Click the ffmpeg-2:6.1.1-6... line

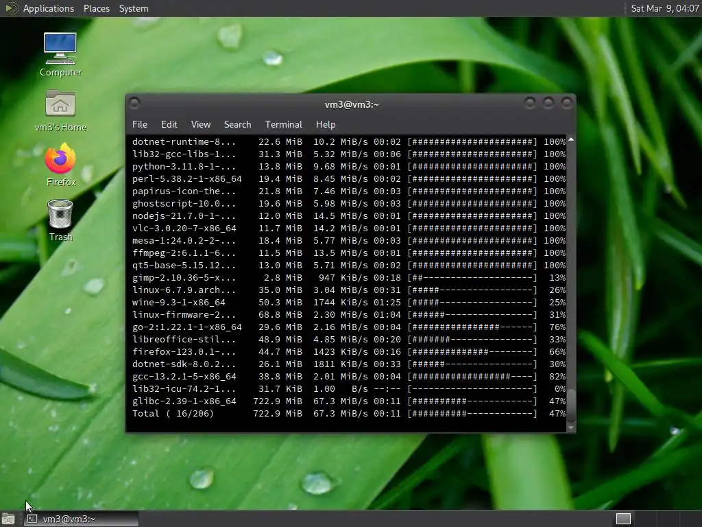[x=349, y=253]
